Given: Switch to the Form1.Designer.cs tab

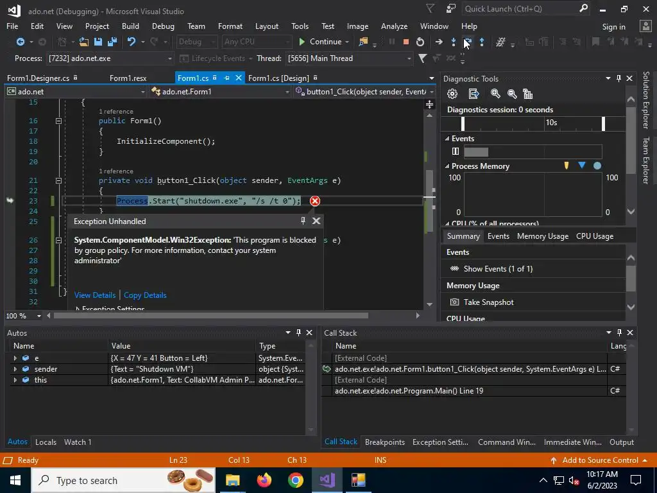Looking at the screenshot, I should [38, 78].
